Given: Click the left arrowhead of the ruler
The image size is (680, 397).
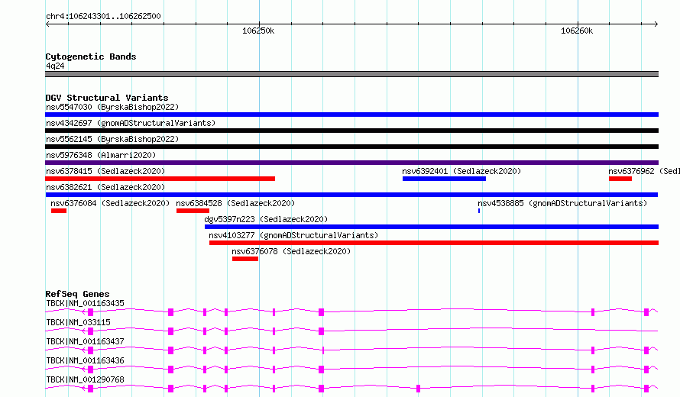Looking at the screenshot, I should pos(47,24).
